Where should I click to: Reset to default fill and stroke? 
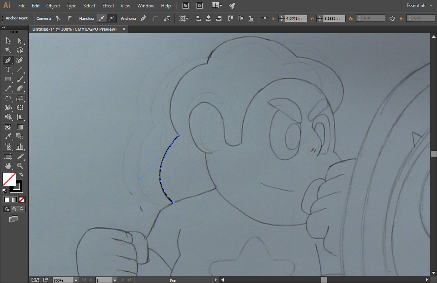[5, 191]
